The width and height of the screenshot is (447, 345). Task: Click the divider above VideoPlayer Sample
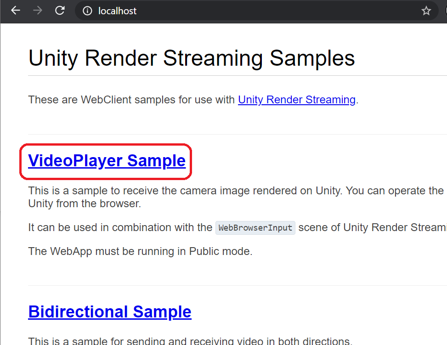[x=230, y=135]
